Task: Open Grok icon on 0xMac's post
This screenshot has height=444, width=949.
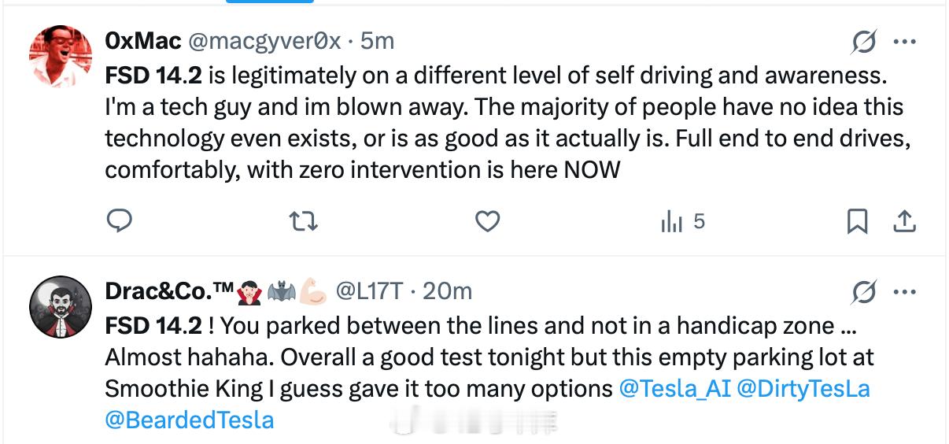Action: 864,43
